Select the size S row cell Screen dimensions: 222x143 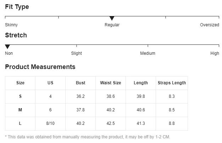20,96
